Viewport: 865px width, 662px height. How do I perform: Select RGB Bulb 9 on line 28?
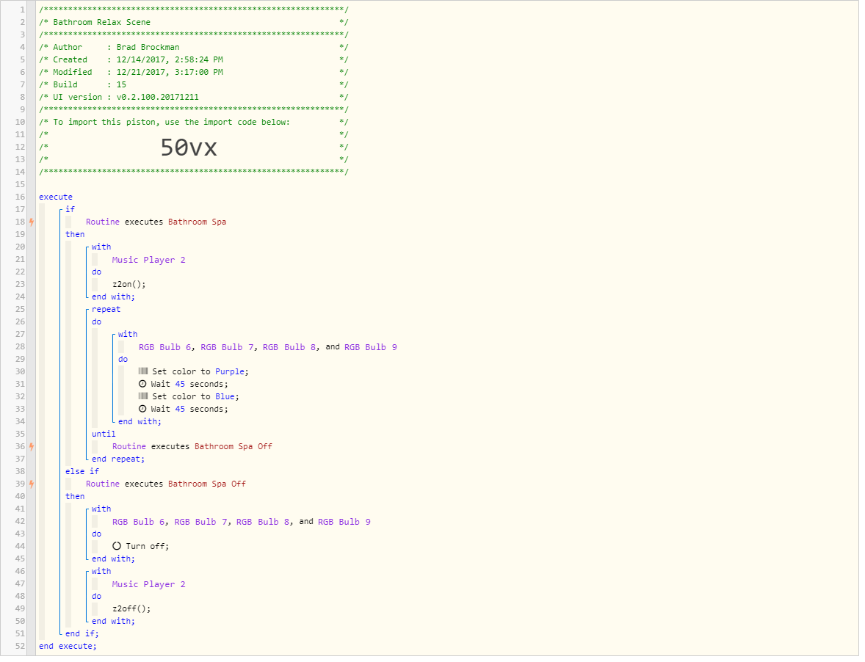[x=371, y=347]
